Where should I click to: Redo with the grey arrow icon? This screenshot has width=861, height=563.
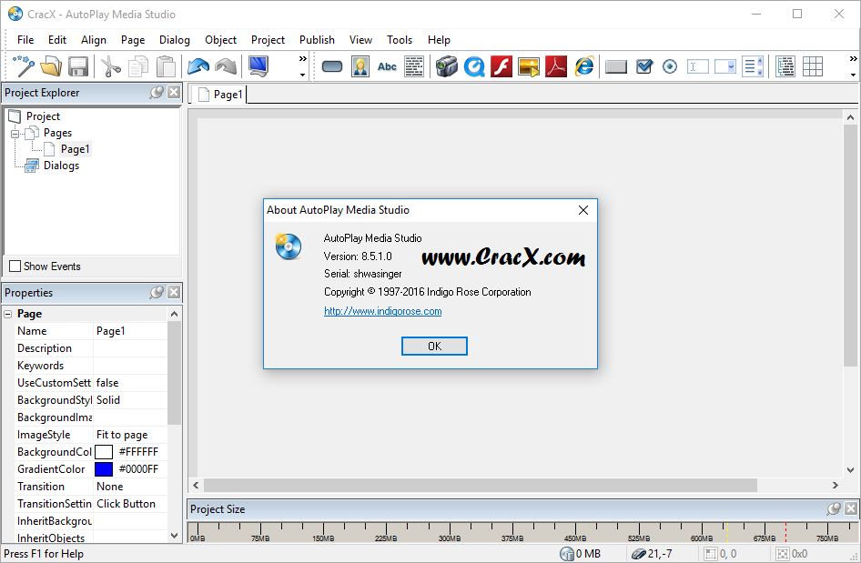pyautogui.click(x=226, y=66)
